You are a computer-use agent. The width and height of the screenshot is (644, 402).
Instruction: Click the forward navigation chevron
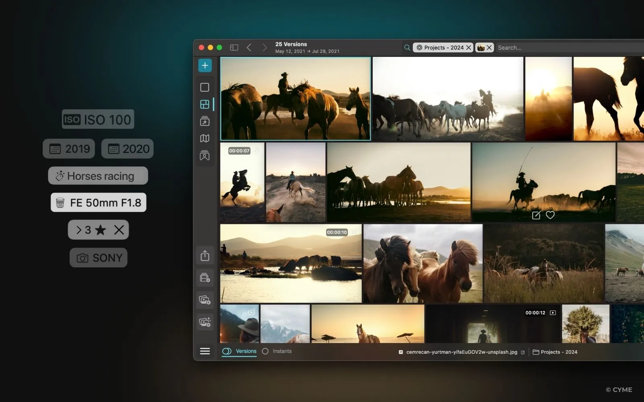(264, 47)
